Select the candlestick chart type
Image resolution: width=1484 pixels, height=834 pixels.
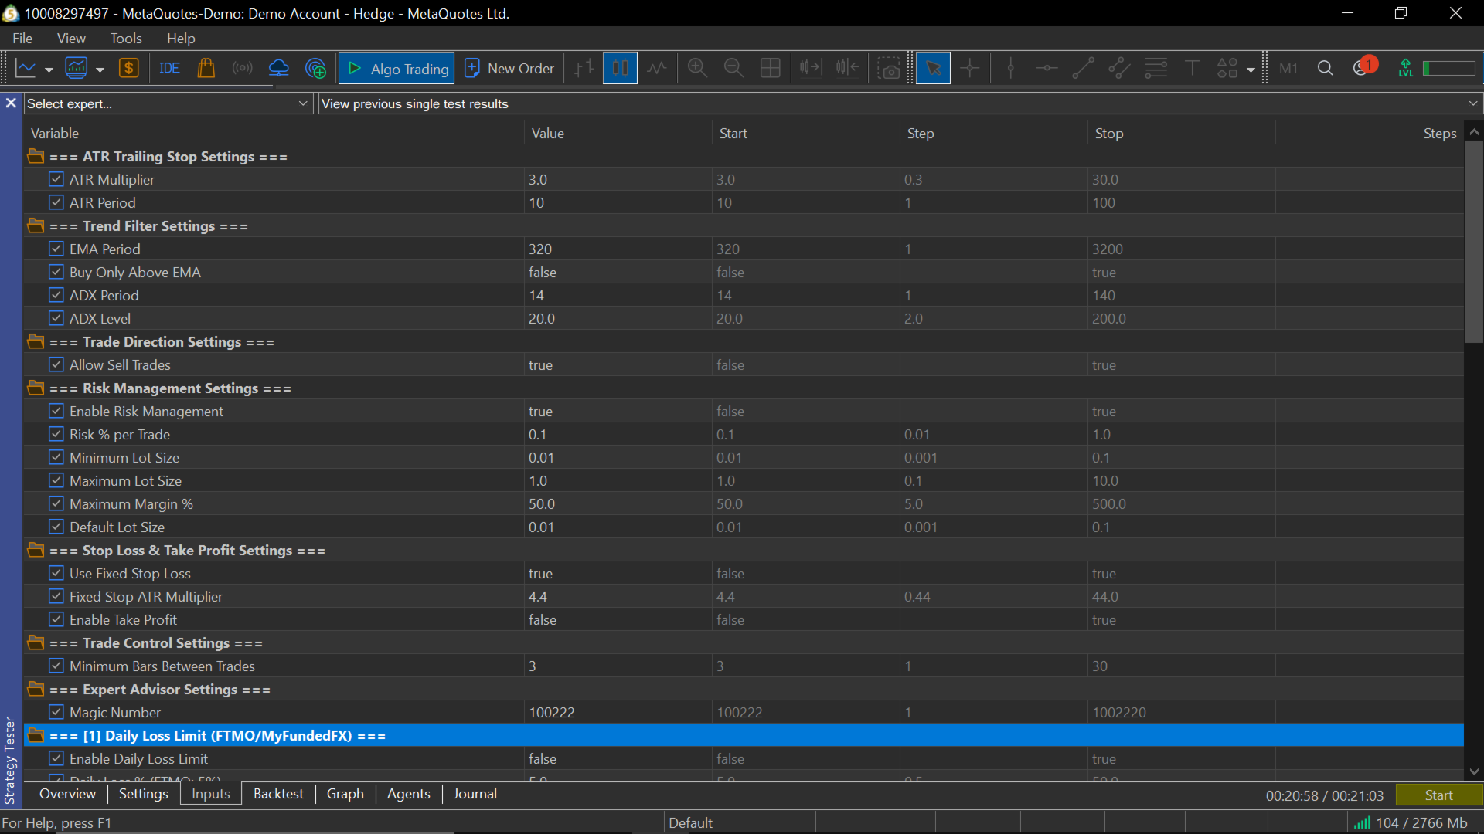tap(620, 69)
